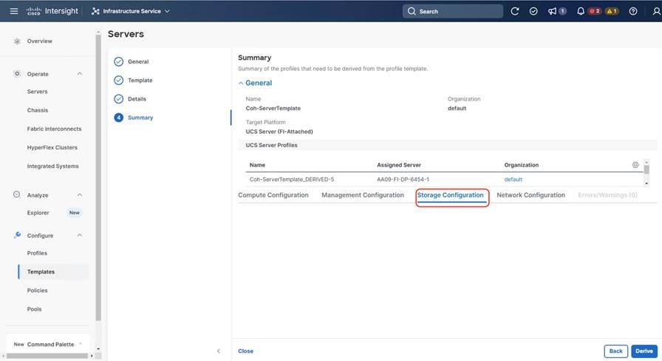Select the Storage Configuration tab

451,195
